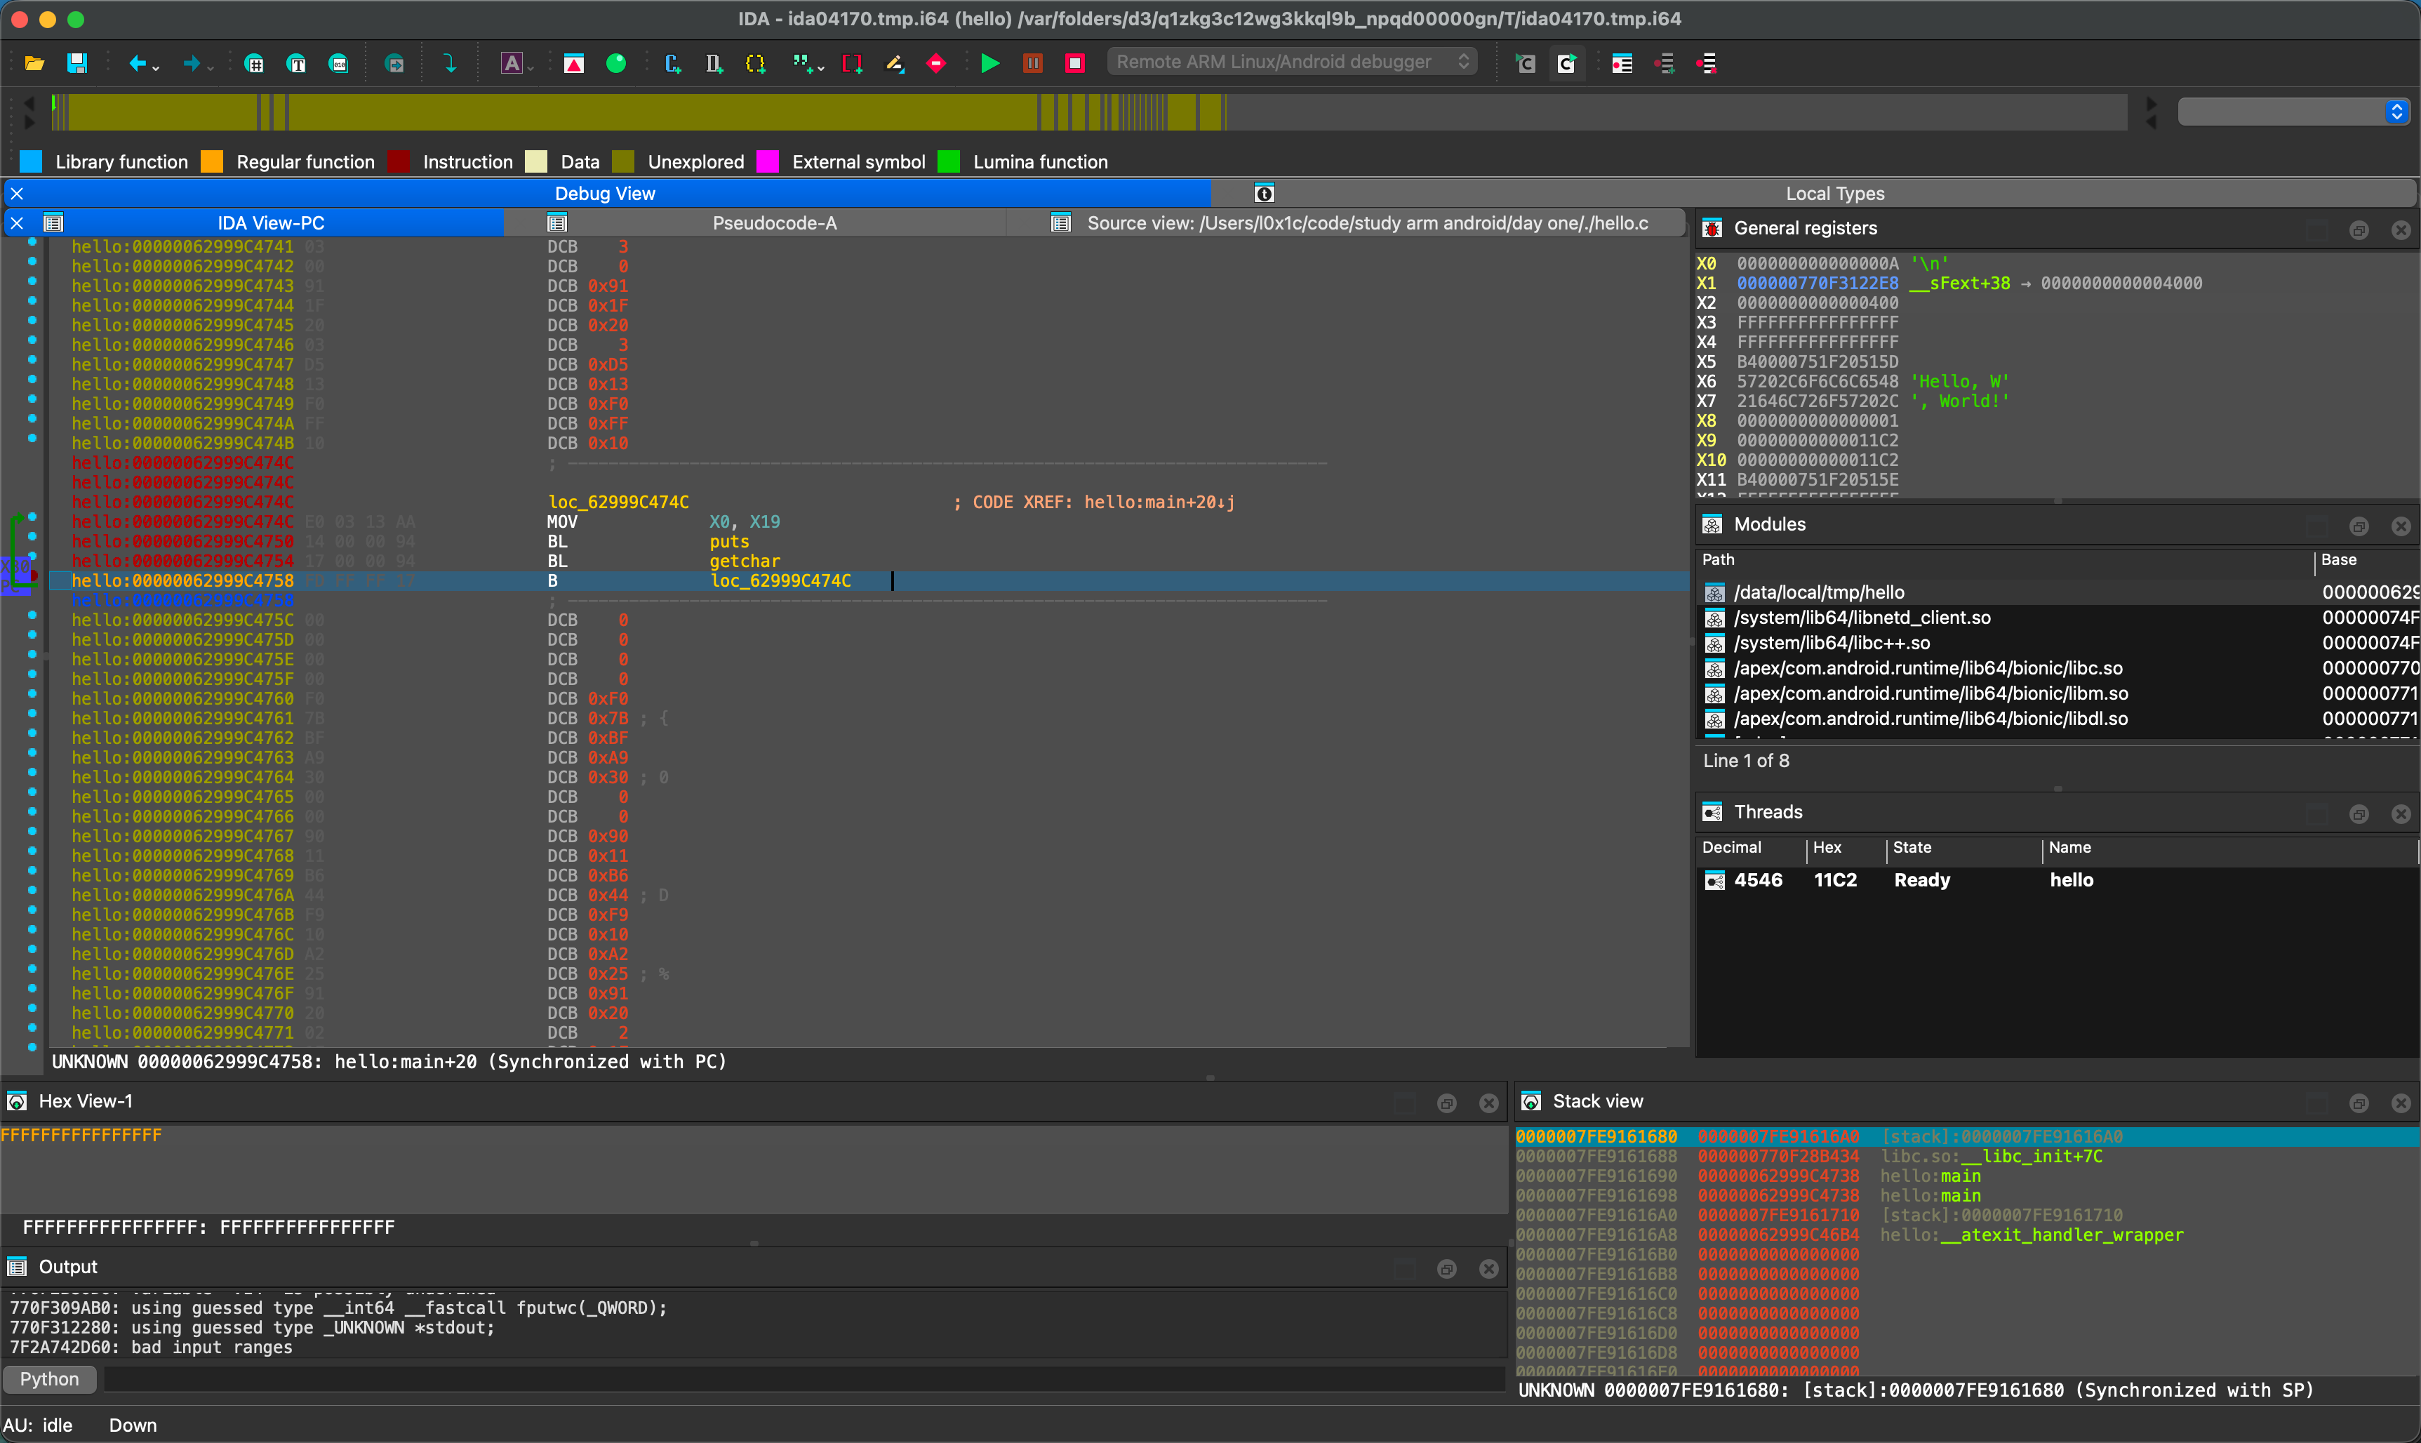This screenshot has height=1443, width=2421.
Task: Save the database with floppy icon
Action: [76, 64]
